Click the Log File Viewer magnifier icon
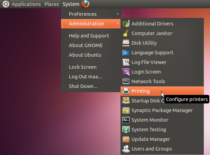The width and height of the screenshot is (210, 155). [126, 62]
